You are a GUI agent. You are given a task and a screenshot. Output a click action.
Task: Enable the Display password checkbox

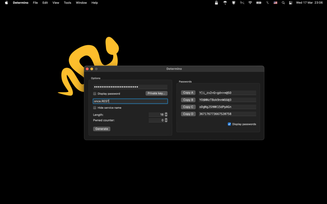coord(95,94)
